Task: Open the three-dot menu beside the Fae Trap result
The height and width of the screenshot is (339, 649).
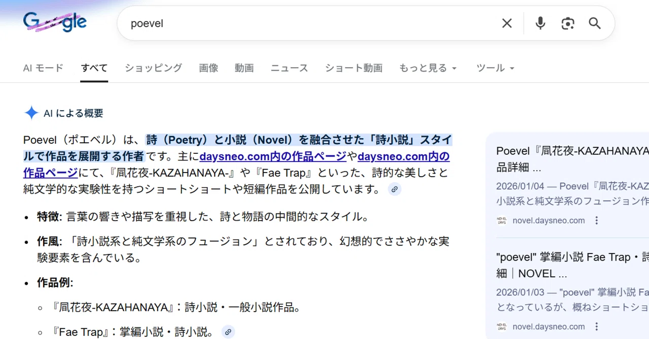Action: pos(597,326)
